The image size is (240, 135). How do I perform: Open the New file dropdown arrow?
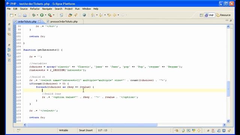[x=15, y=15]
